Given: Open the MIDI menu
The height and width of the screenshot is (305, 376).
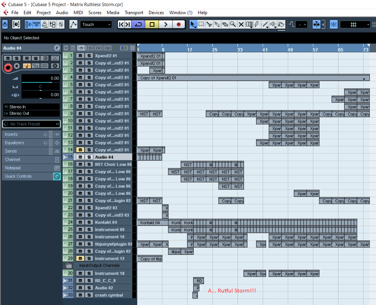Looking at the screenshot, I should pyautogui.click(x=78, y=13).
